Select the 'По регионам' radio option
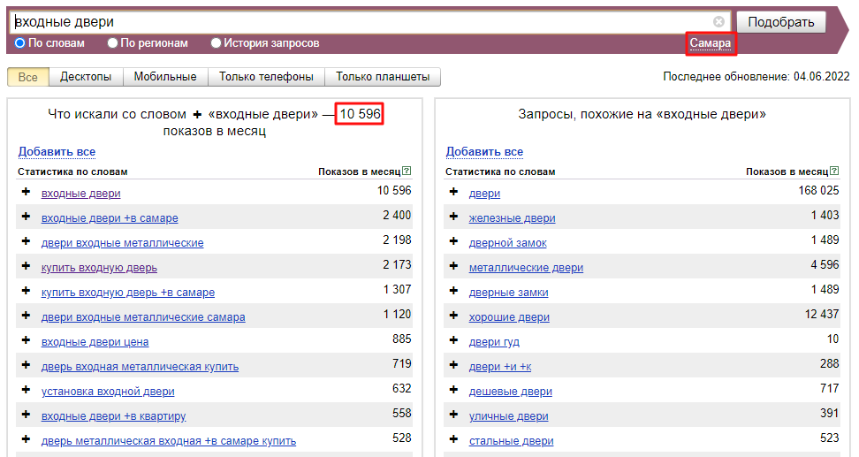Image resolution: width=859 pixels, height=457 pixels. pos(112,43)
